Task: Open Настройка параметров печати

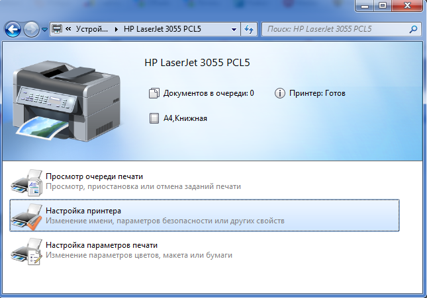Action: pos(101,245)
